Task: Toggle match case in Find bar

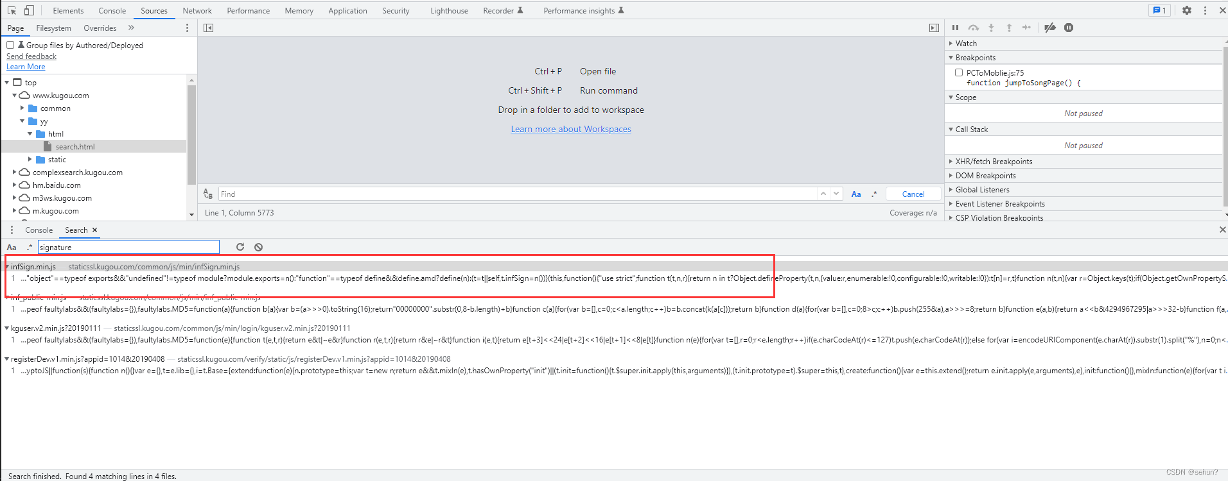Action: [856, 194]
